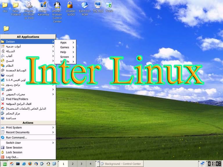This screenshot has height=167, width=223.
Task: Click the control center taskbar icon
Action: click(42, 164)
